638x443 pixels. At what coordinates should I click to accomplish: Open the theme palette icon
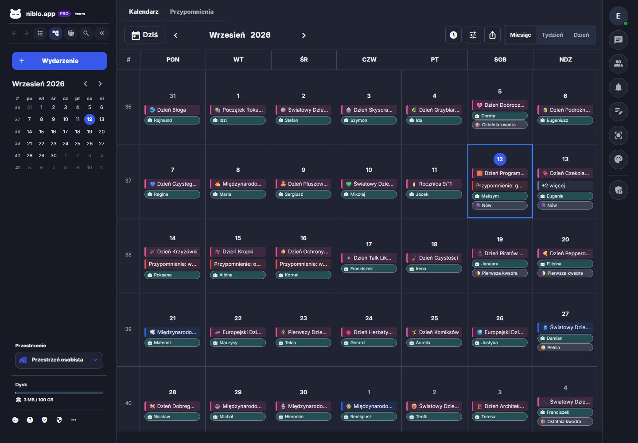click(x=618, y=159)
